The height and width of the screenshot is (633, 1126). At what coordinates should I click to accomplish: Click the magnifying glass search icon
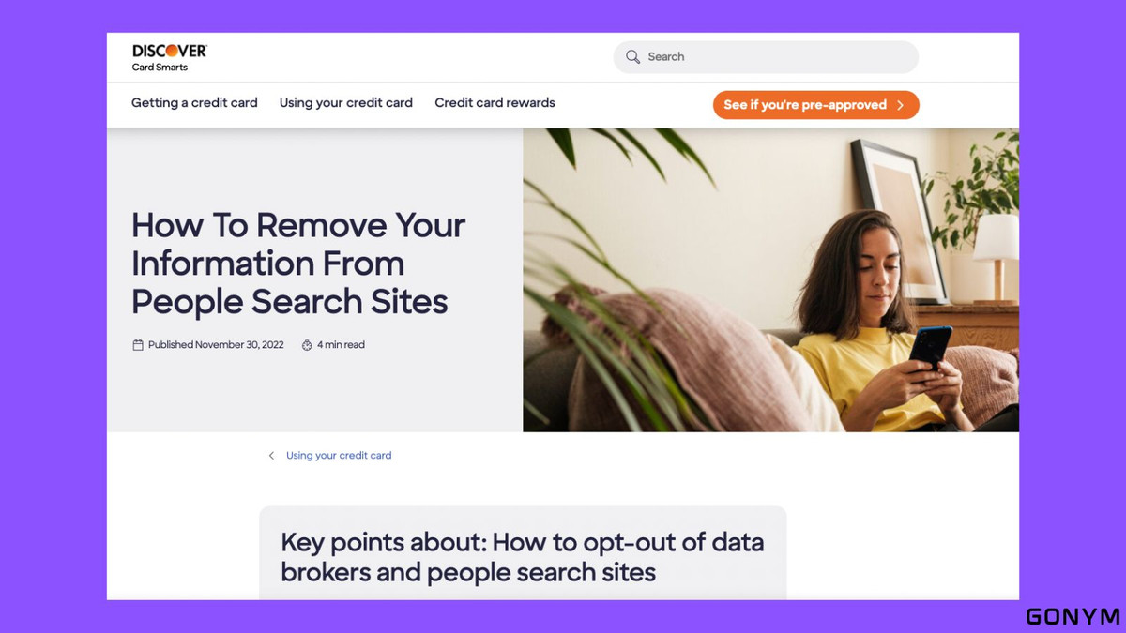coord(633,56)
